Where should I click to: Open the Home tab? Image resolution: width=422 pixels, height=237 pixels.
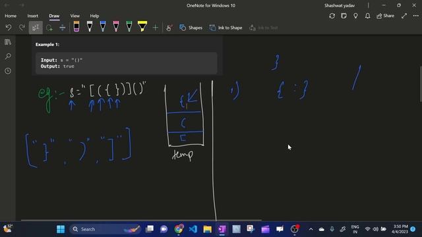pos(11,16)
